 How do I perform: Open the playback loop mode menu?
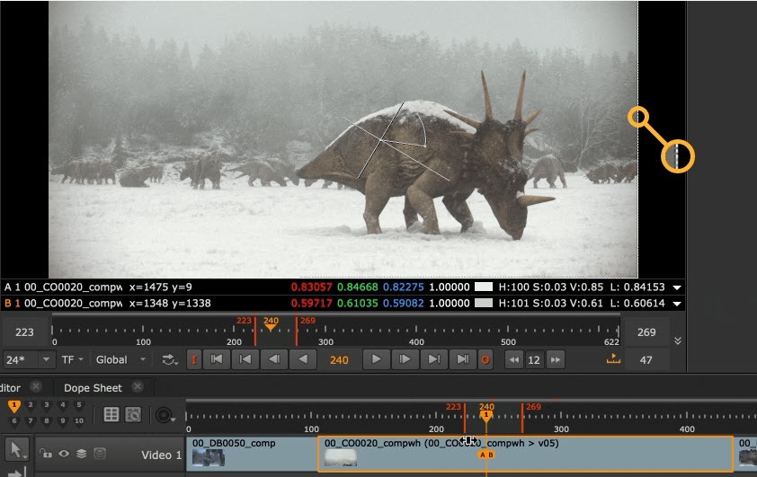coord(170,360)
